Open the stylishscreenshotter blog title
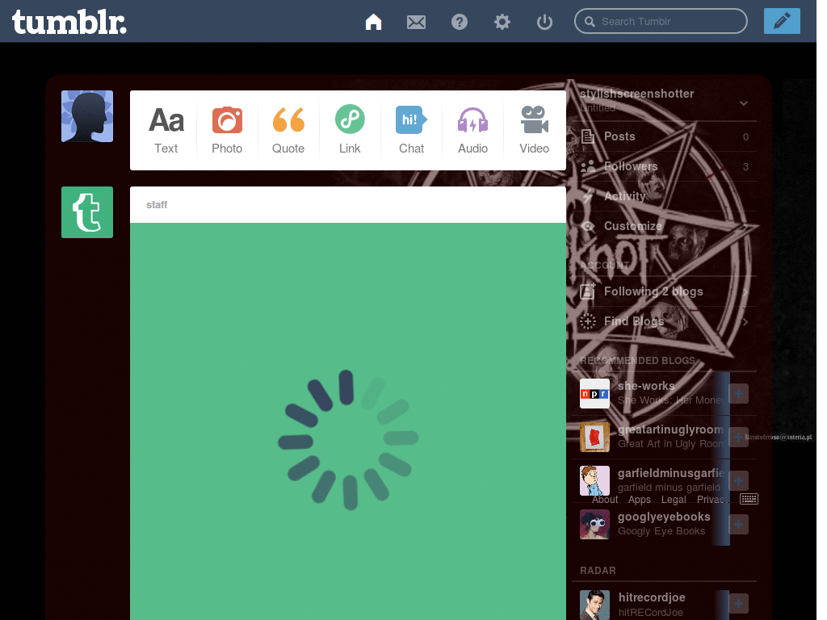The image size is (827, 620). (636, 94)
